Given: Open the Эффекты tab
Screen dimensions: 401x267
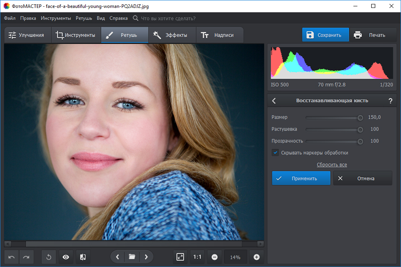Looking at the screenshot, I should [172, 35].
